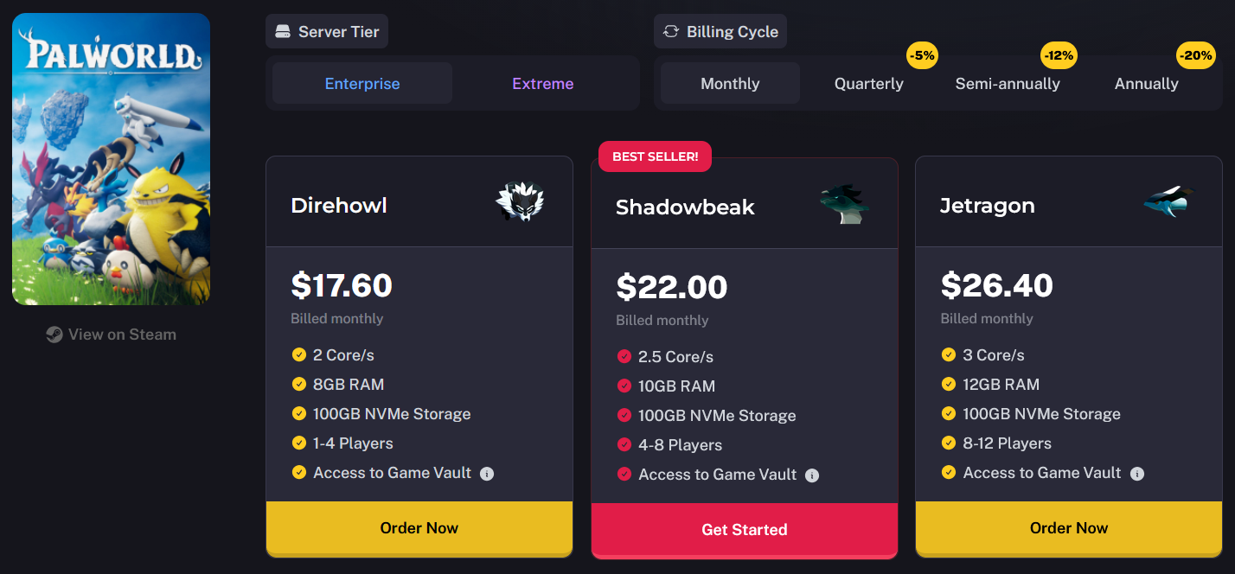The image size is (1235, 574).
Task: Click the Steam logo icon
Action: pos(54,335)
